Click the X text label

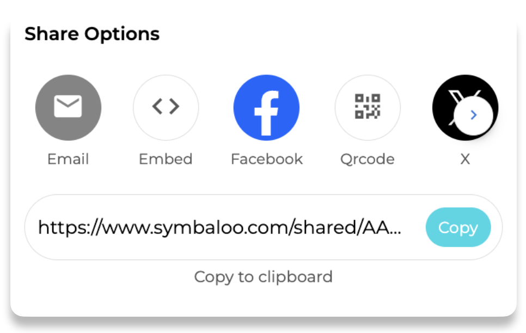point(465,159)
